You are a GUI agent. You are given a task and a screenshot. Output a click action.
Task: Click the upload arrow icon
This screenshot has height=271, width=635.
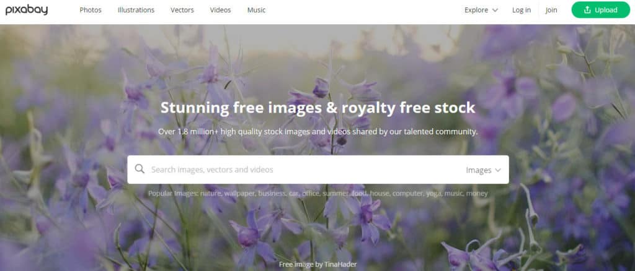[587, 10]
